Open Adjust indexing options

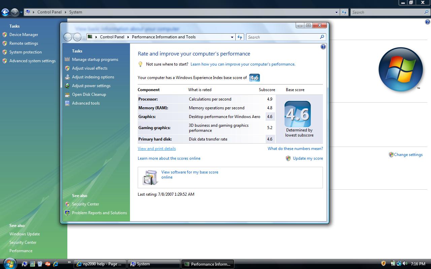pyautogui.click(x=93, y=77)
